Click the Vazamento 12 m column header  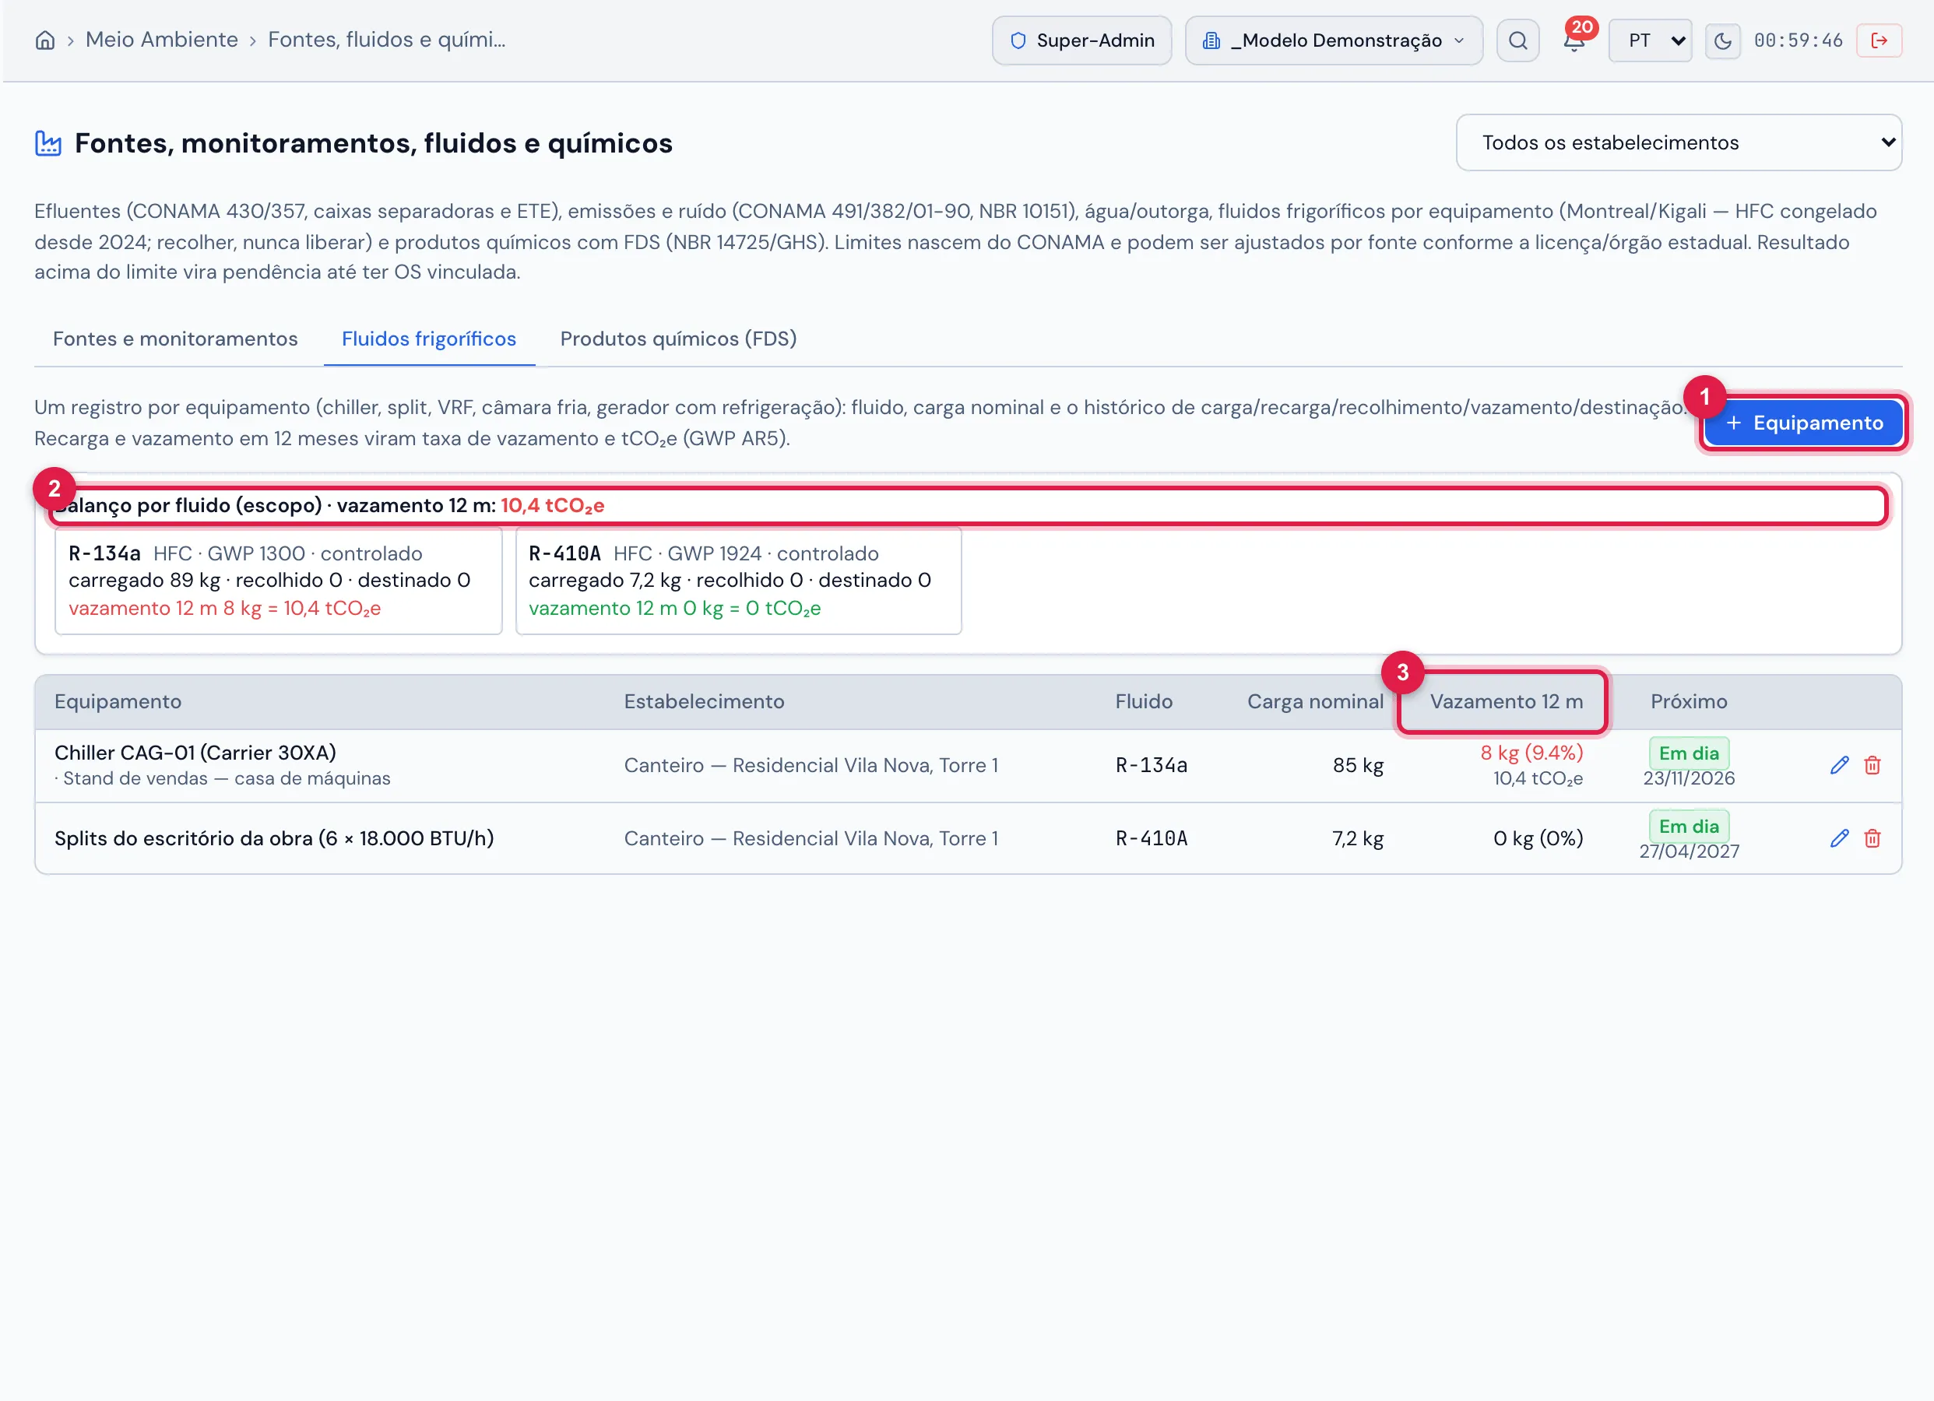[x=1506, y=701]
